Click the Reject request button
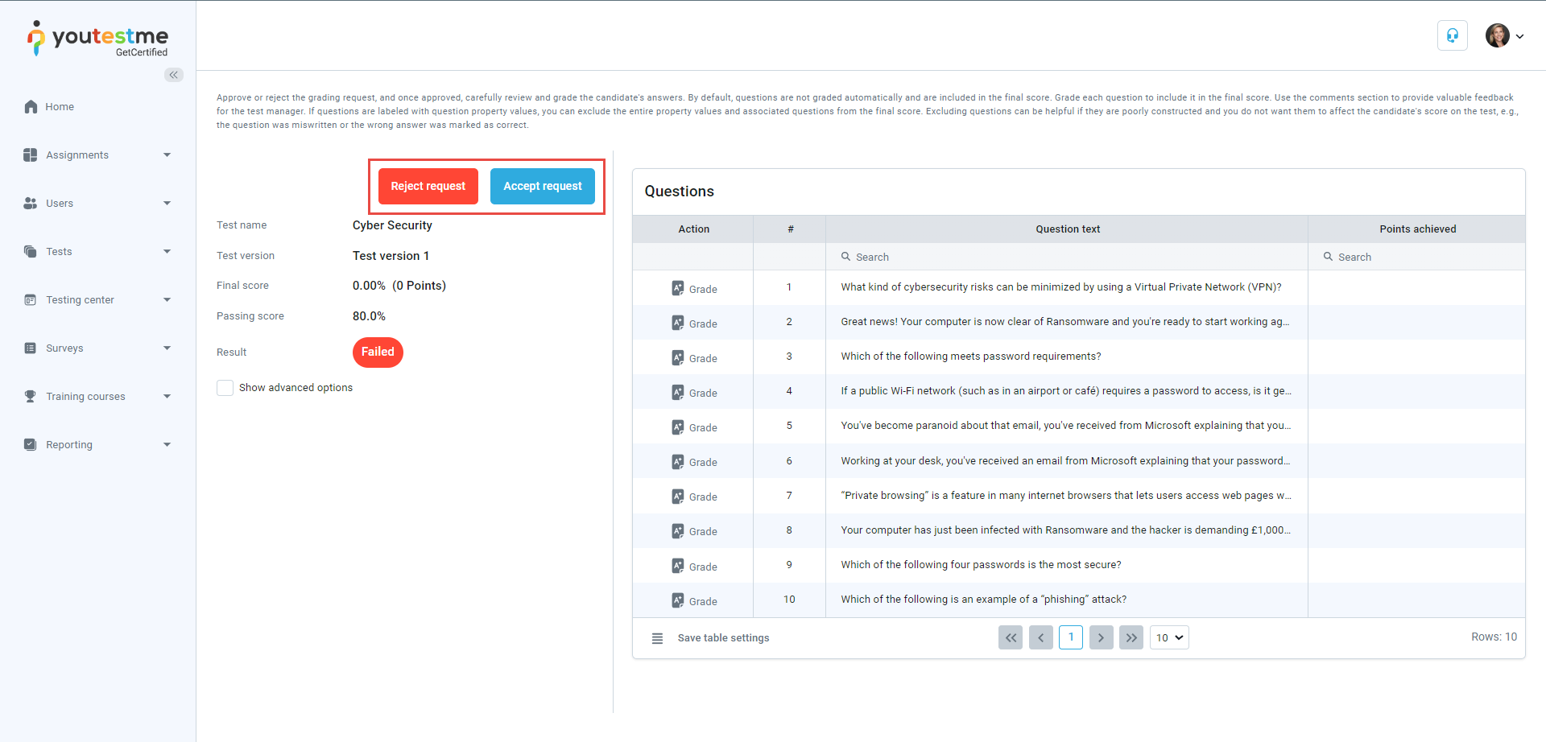 point(428,186)
